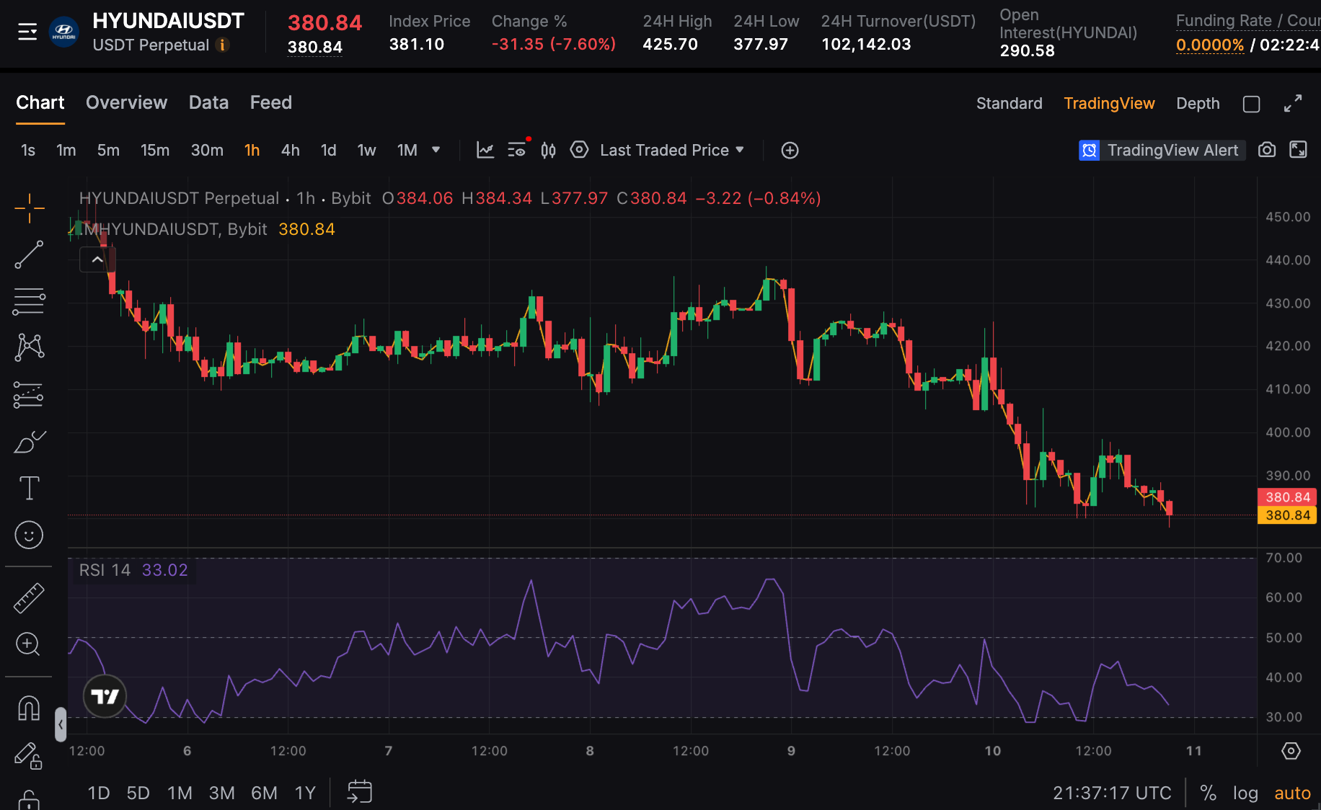Open chart display settings with red dot
Screen dimensions: 1321x810
(517, 150)
